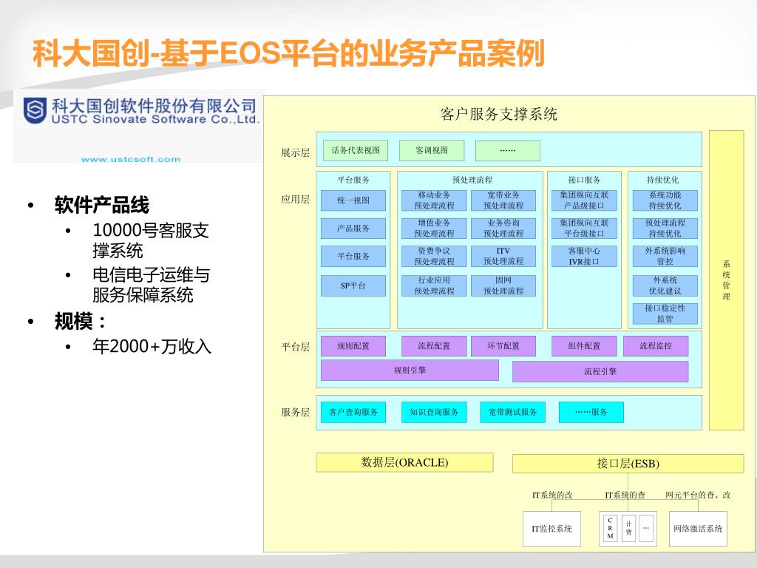The height and width of the screenshot is (568, 757).
Task: Click the 业务咨询预处理流程 box
Action: coord(503,229)
